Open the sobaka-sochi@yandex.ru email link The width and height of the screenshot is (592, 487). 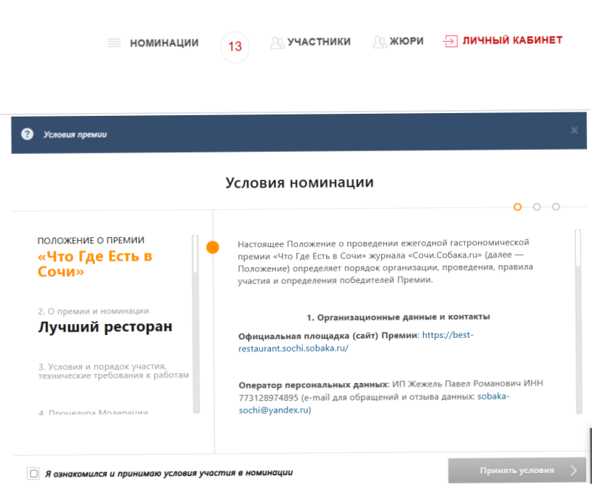coord(374,403)
